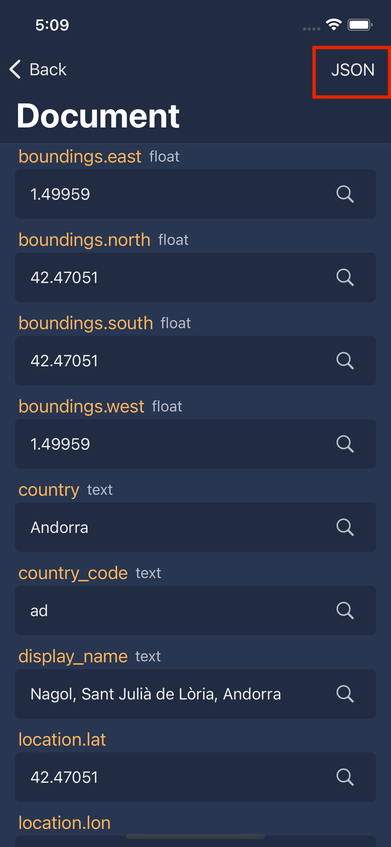
Task: Open the JSON view
Action: click(353, 70)
